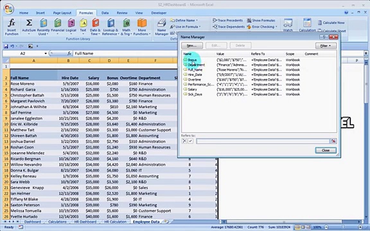Open Logical functions book icon
Screen dimensions: 370x231
tap(71, 23)
